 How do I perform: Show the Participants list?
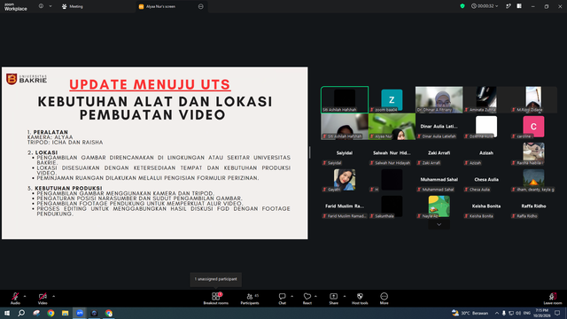pyautogui.click(x=250, y=299)
